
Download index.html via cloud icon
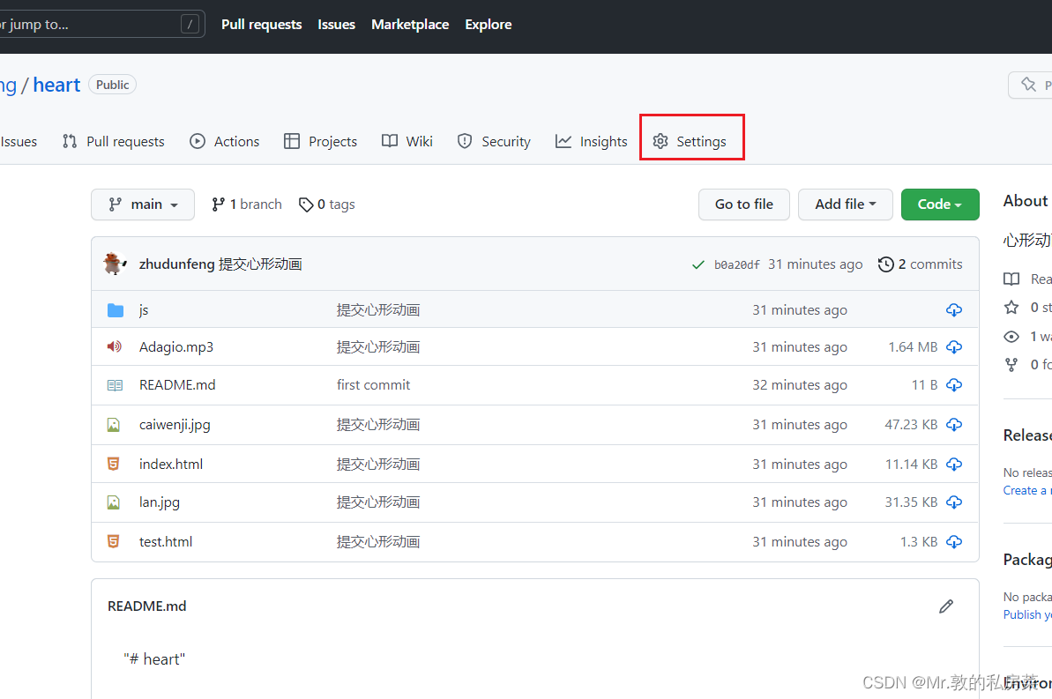tap(954, 465)
